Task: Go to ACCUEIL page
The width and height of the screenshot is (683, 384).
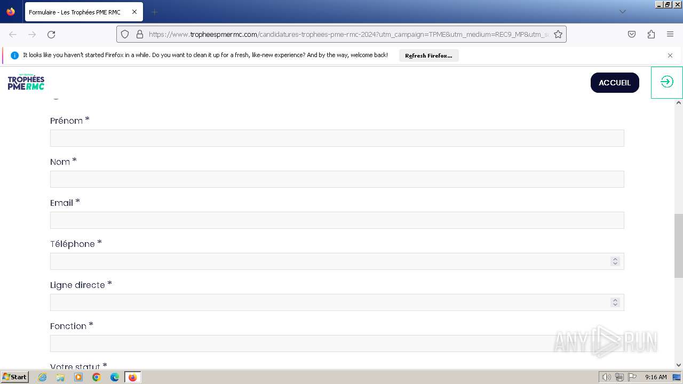Action: (x=615, y=83)
